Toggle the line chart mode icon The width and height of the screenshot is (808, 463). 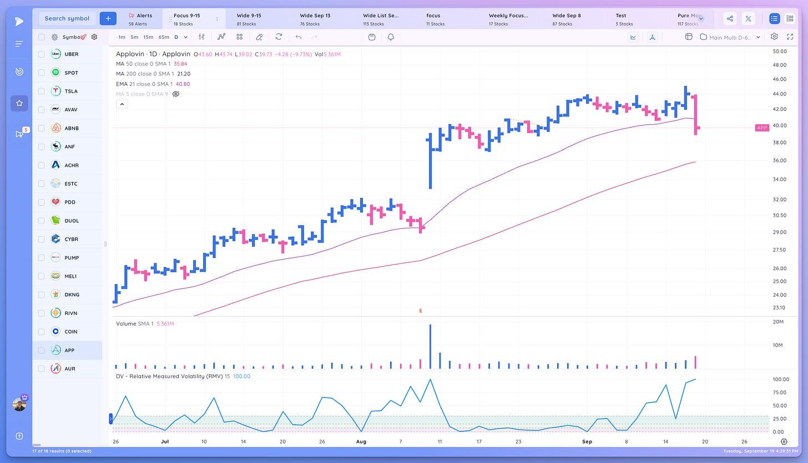(x=633, y=37)
